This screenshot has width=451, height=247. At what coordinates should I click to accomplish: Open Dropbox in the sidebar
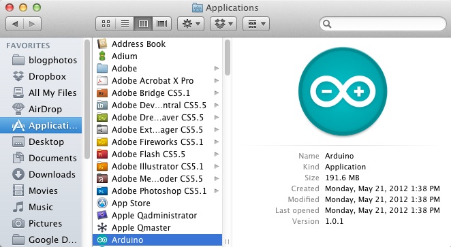pyautogui.click(x=41, y=77)
